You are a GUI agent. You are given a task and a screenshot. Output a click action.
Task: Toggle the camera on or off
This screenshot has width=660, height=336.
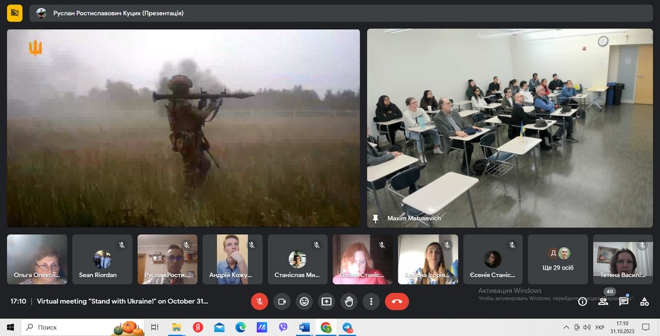(x=282, y=301)
